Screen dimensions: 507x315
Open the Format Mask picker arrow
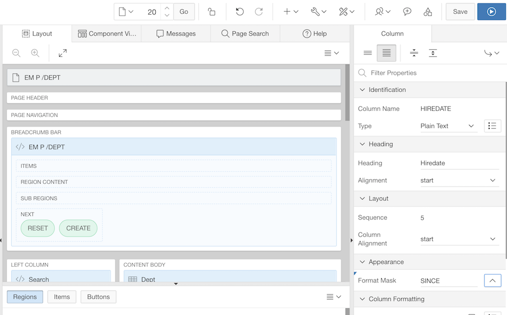coord(492,281)
